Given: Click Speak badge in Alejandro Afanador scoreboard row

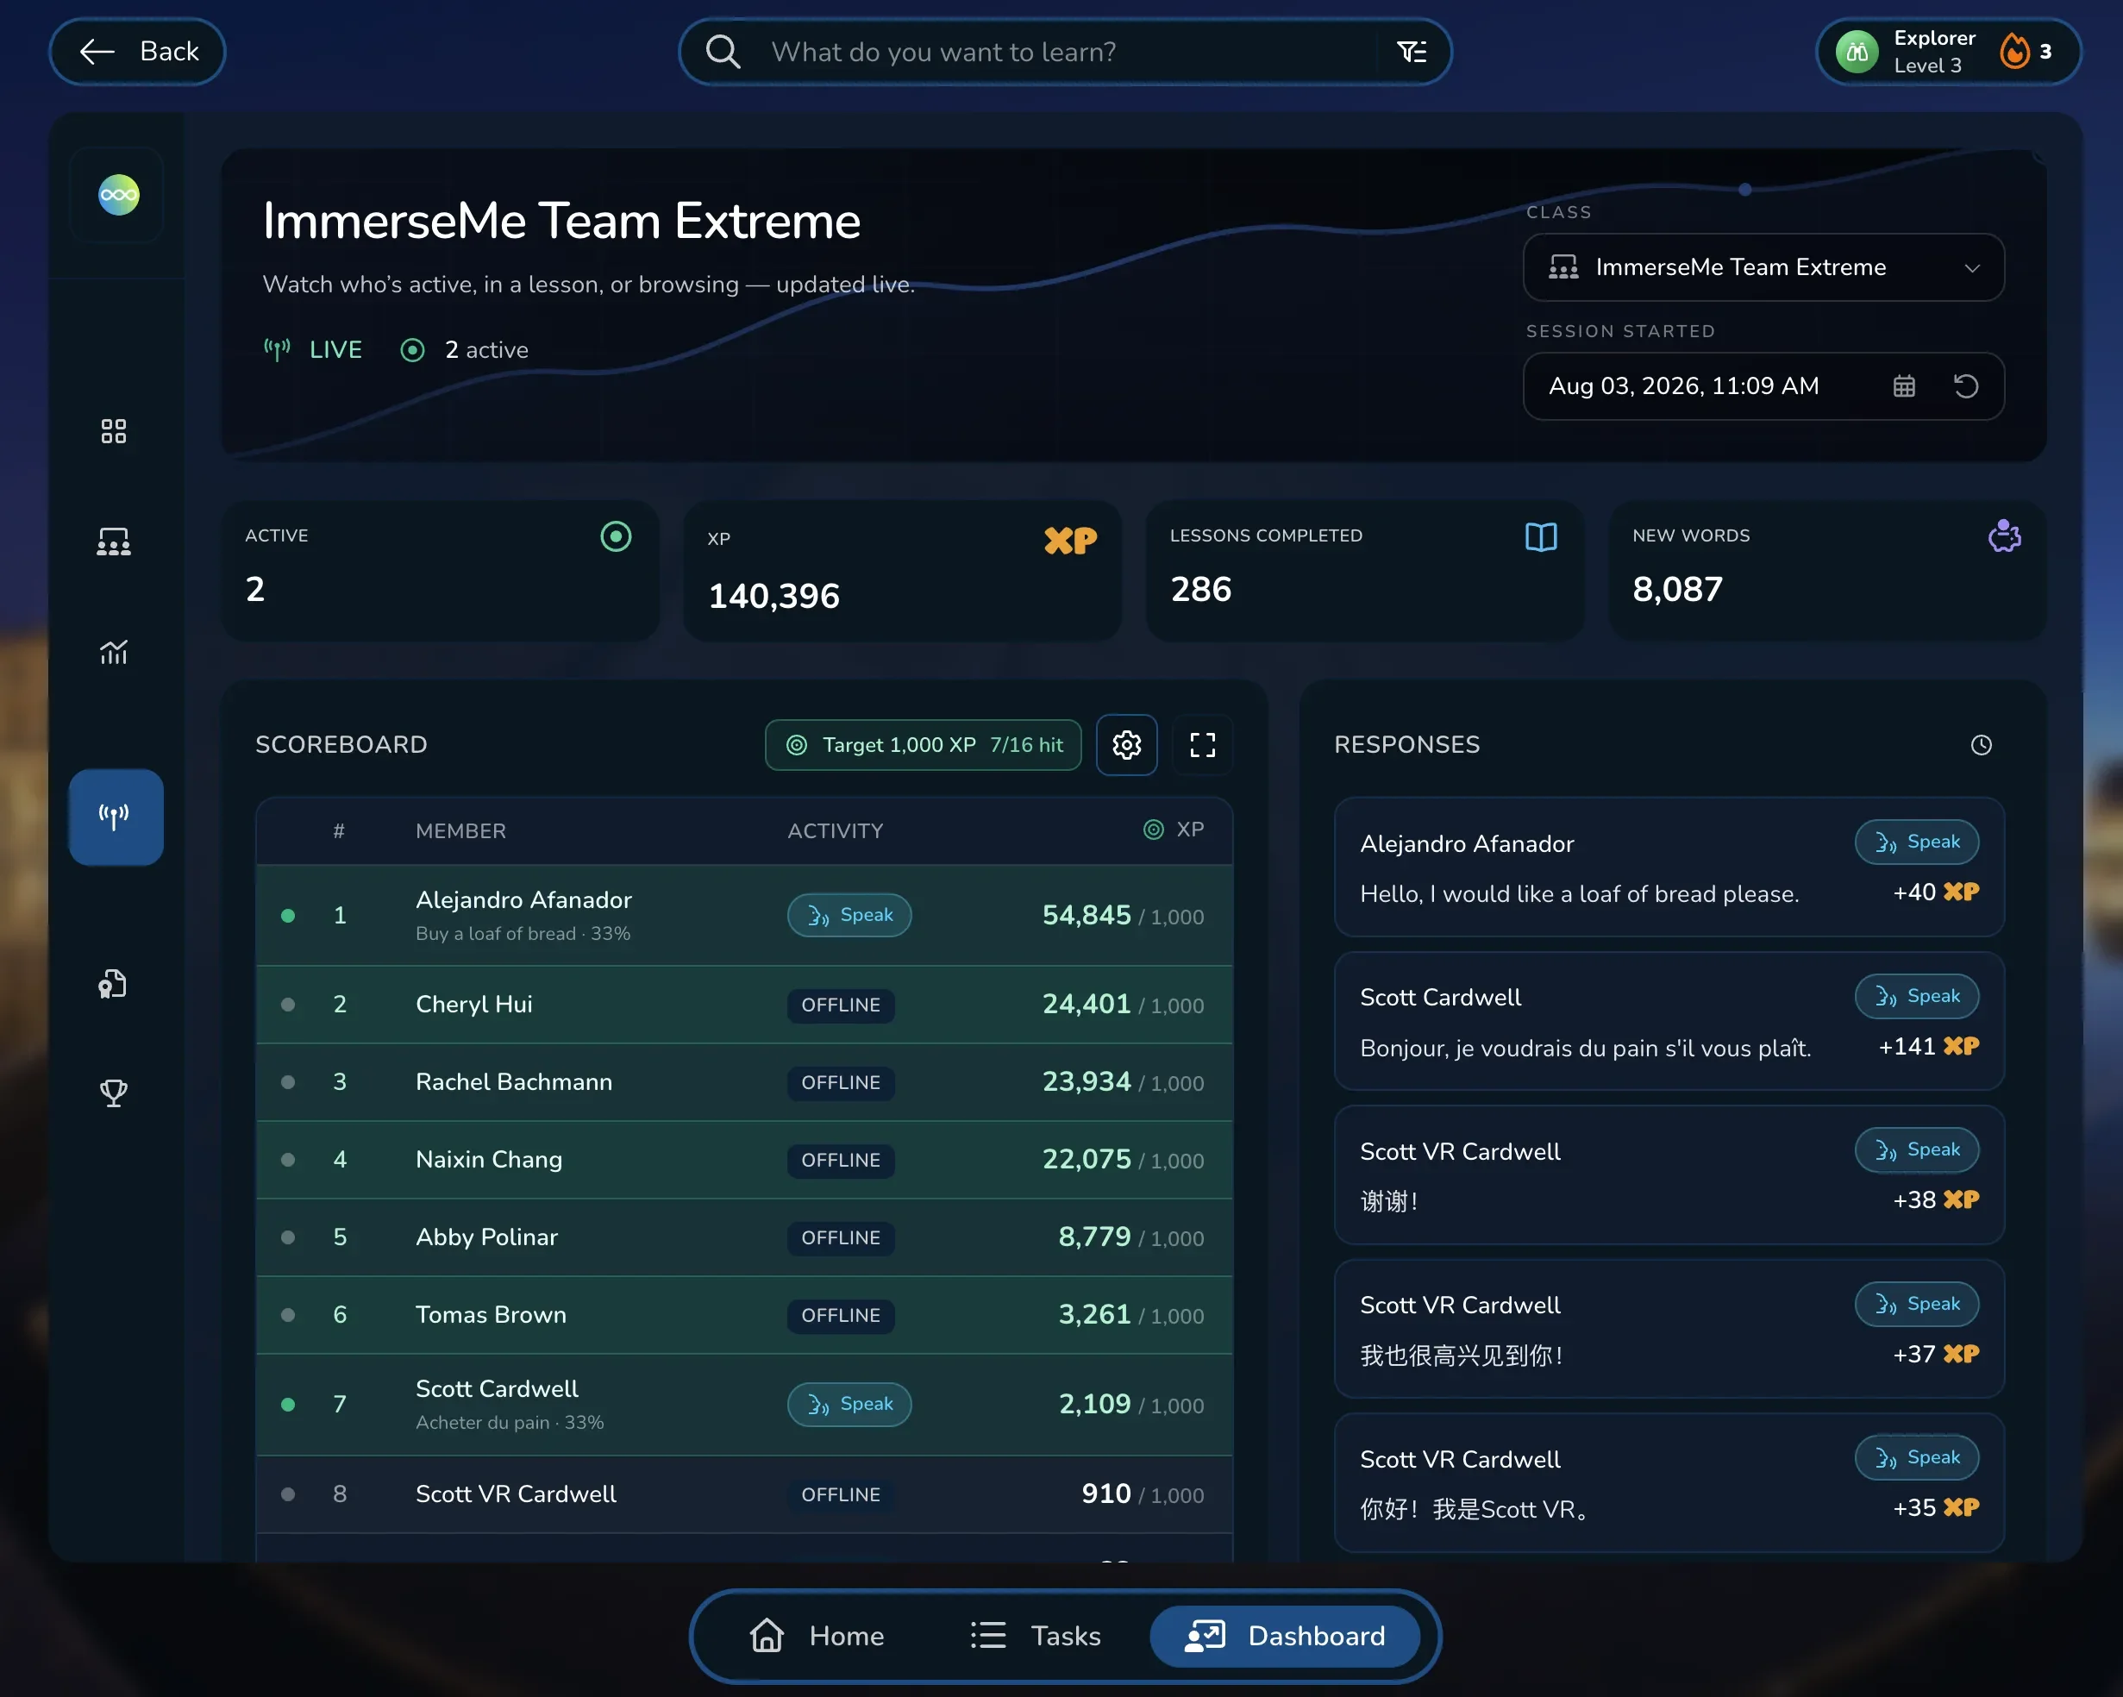Looking at the screenshot, I should point(849,915).
